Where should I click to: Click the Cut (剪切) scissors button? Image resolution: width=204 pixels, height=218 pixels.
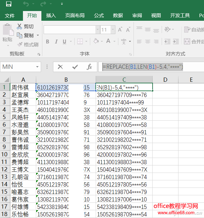(x=25, y=26)
